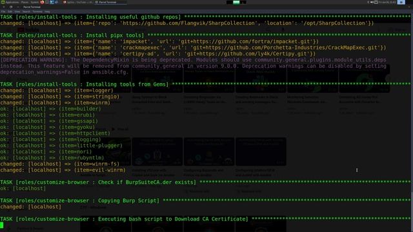Screen dimensions: 413x232
Task: Click the item=little-plugger line
Action: pos(61,146)
